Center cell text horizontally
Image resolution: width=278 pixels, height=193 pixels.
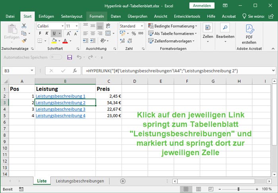pos(93,33)
